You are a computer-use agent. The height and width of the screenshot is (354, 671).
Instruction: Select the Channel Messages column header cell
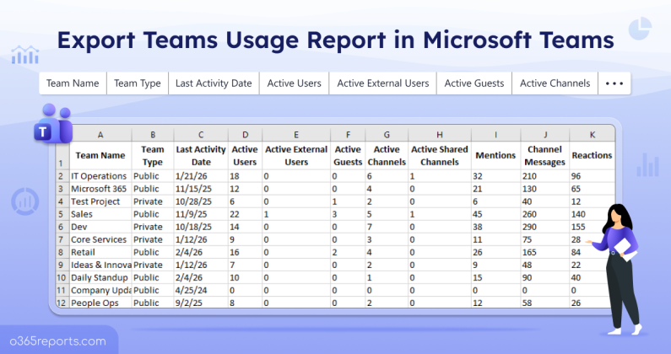pyautogui.click(x=544, y=156)
